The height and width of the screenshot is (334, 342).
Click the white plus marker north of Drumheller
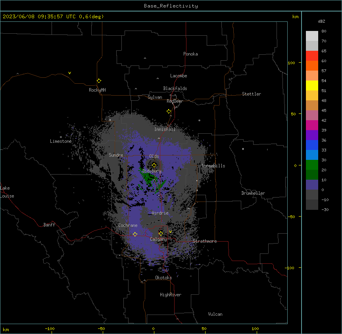[x=243, y=149]
